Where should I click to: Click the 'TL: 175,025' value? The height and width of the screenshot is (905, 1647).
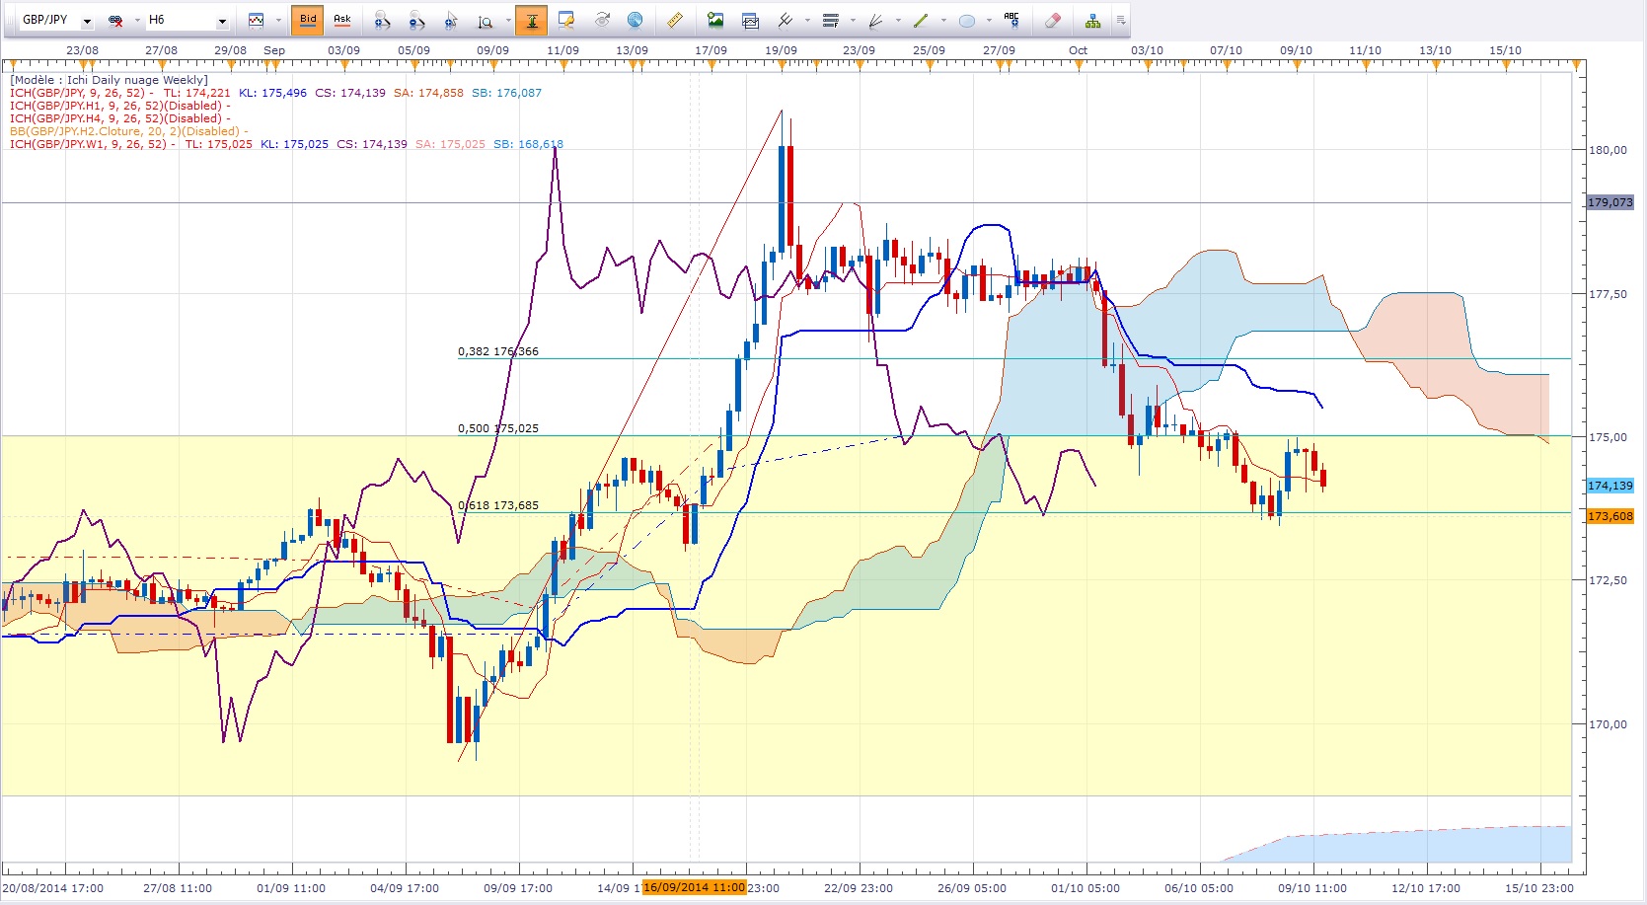pos(219,144)
